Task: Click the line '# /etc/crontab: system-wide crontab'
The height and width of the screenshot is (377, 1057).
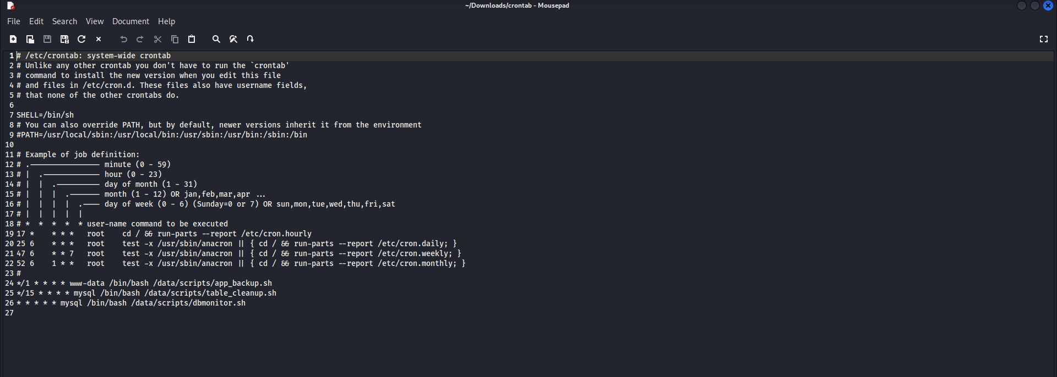Action: click(x=94, y=56)
